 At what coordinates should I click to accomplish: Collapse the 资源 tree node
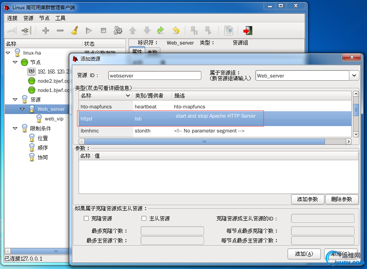point(15,100)
